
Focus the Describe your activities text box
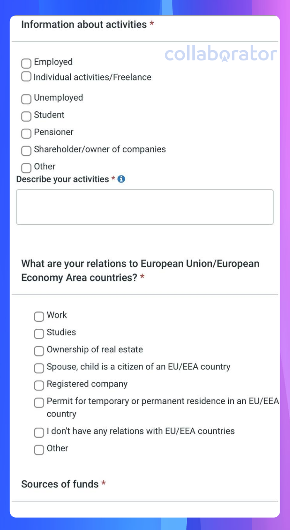point(145,207)
